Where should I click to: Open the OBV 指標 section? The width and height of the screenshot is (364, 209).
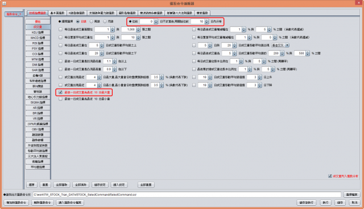coord(38,129)
